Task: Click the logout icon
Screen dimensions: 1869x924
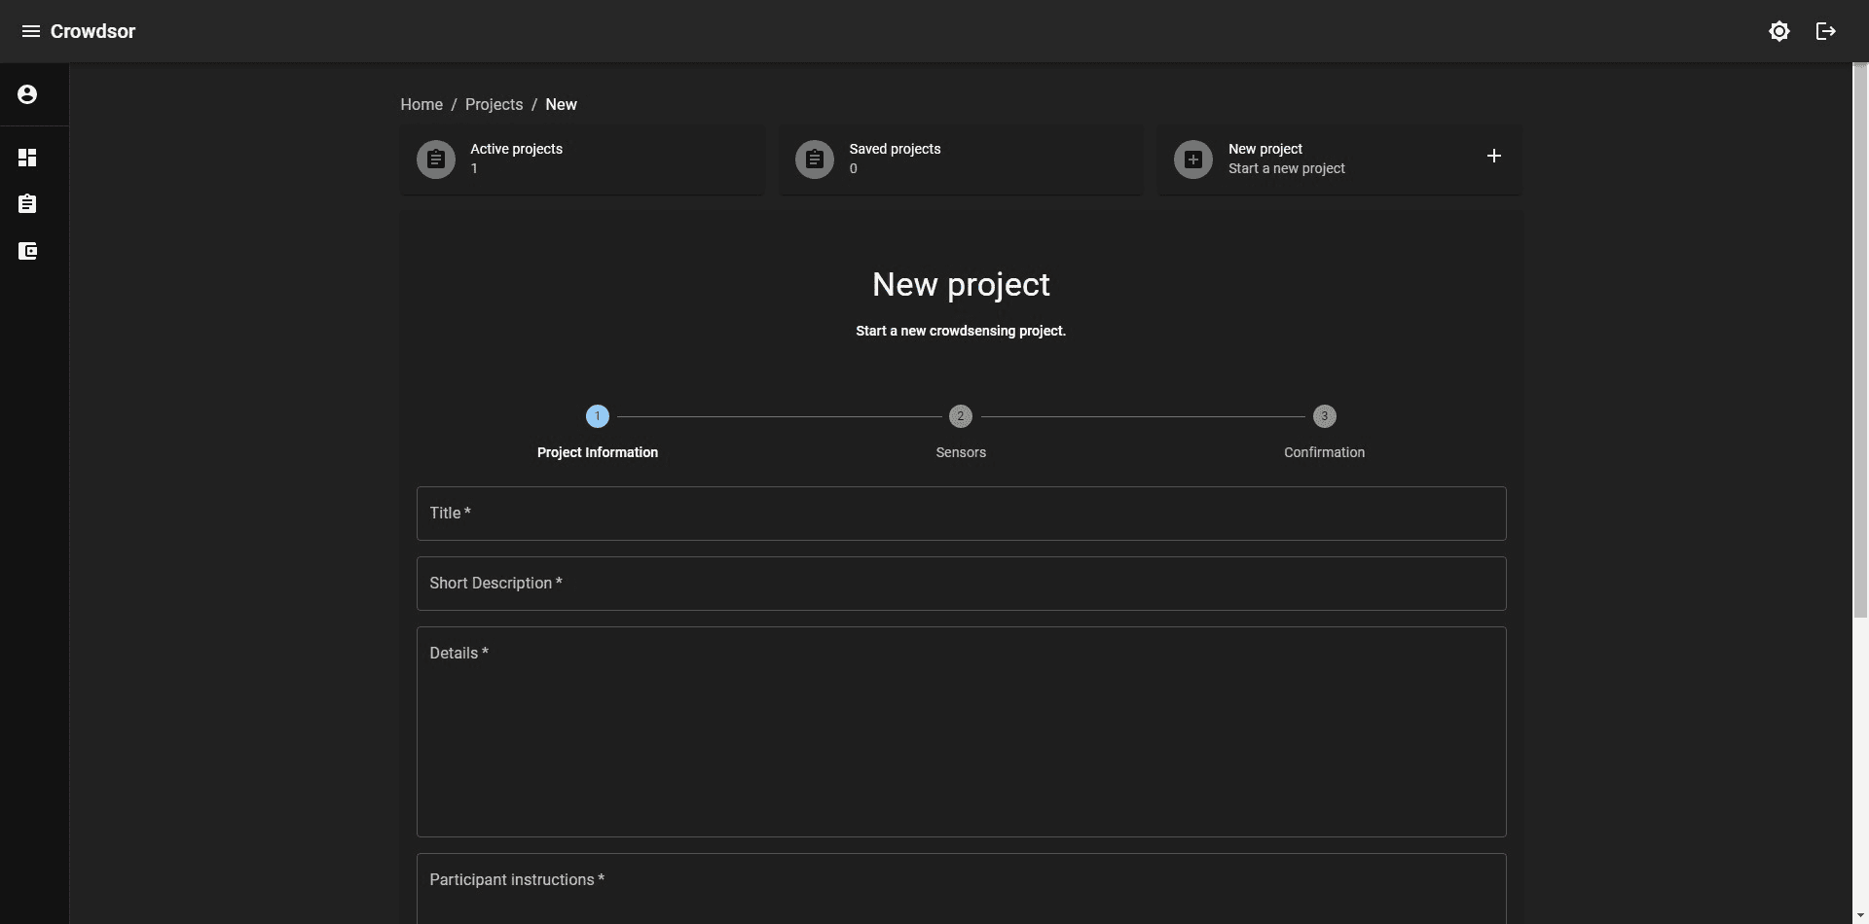Action: 1825,31
